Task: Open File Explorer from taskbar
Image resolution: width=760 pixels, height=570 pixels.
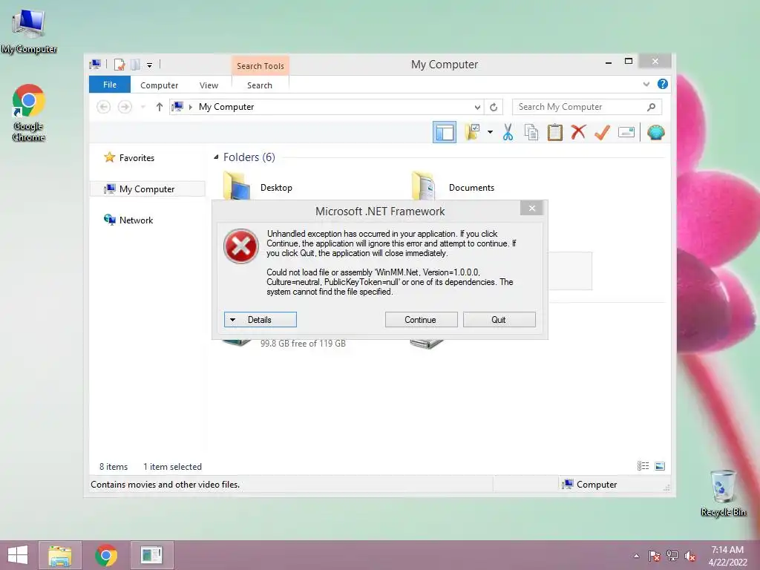Action: [59, 555]
